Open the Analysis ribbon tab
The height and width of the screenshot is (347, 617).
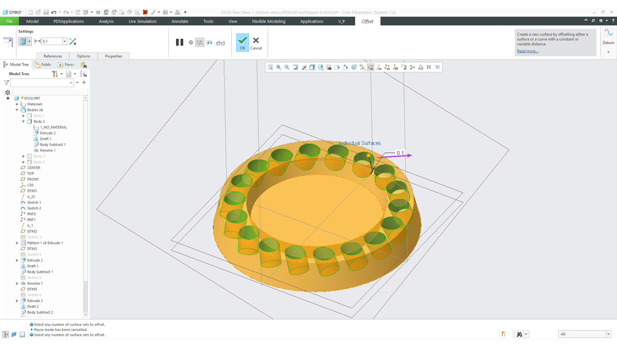106,21
